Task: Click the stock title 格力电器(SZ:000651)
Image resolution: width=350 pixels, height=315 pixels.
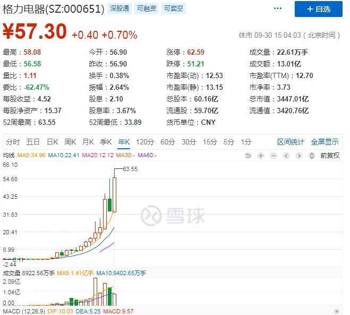Action: (53, 9)
